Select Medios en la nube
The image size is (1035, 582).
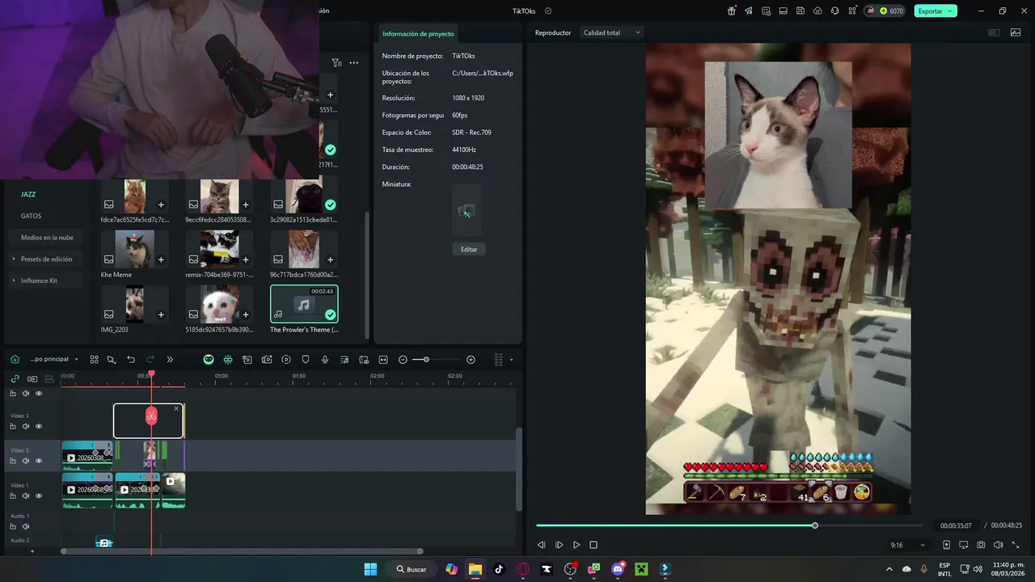tap(47, 238)
